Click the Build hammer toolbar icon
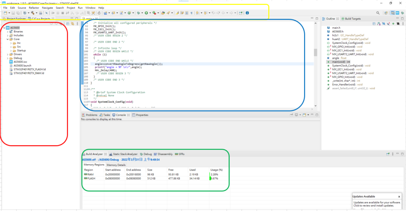The height and width of the screenshot is (211, 406). [x=33, y=13]
